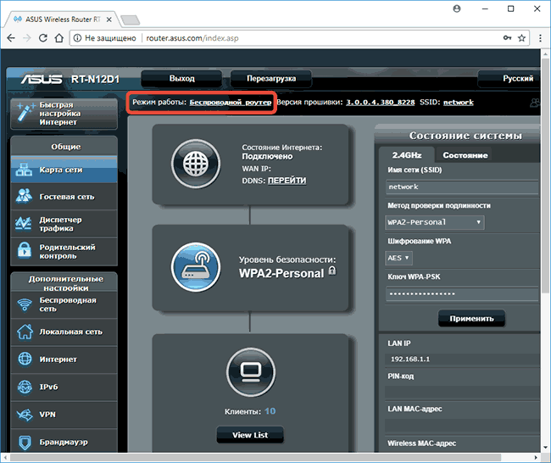
Task: Open VPN settings icon
Action: 25,415
